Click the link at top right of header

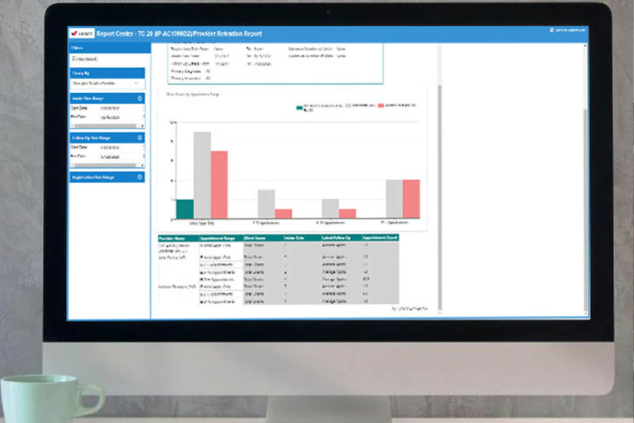click(568, 31)
